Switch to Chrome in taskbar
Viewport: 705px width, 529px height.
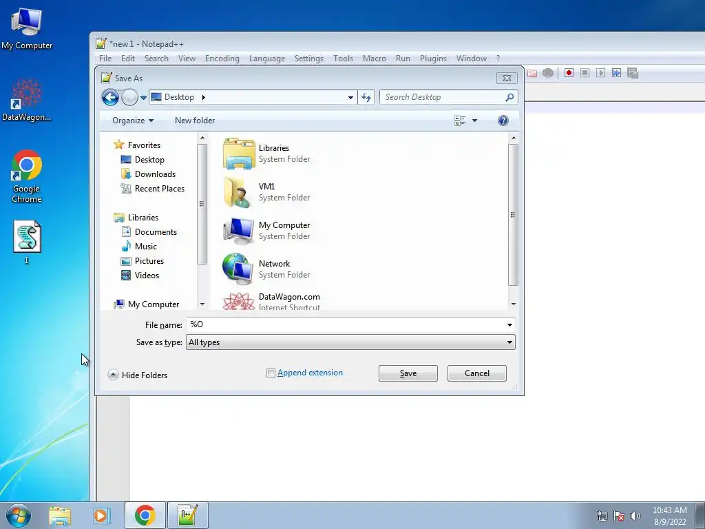pyautogui.click(x=145, y=515)
